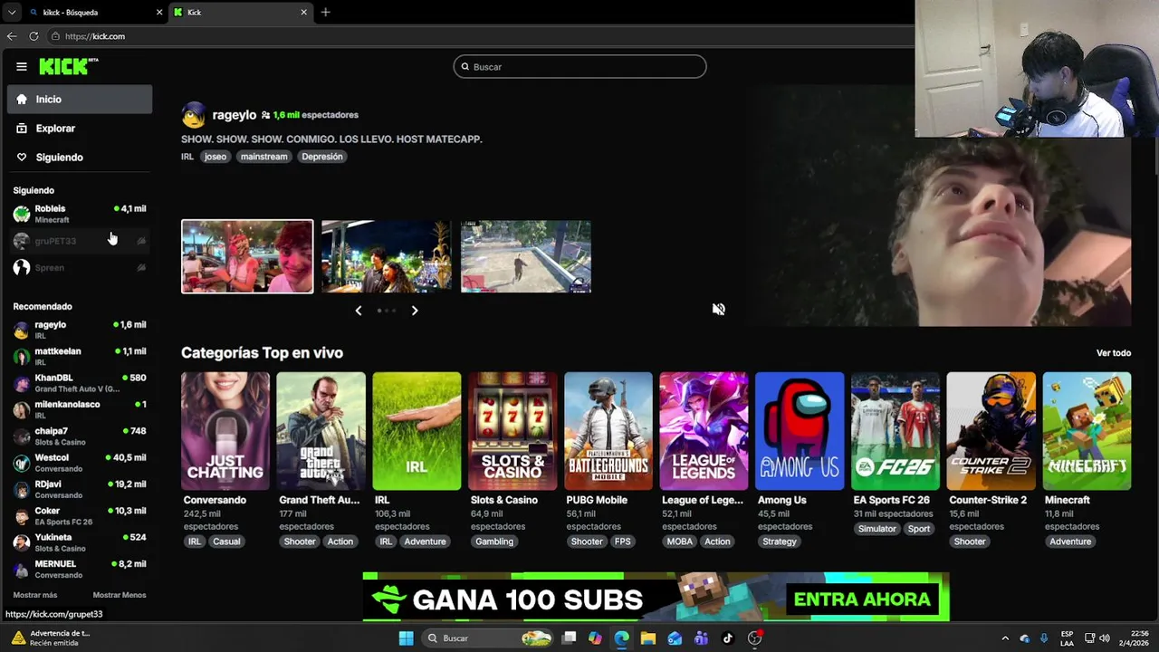Open the RDjavi recommended channel

tap(80, 490)
